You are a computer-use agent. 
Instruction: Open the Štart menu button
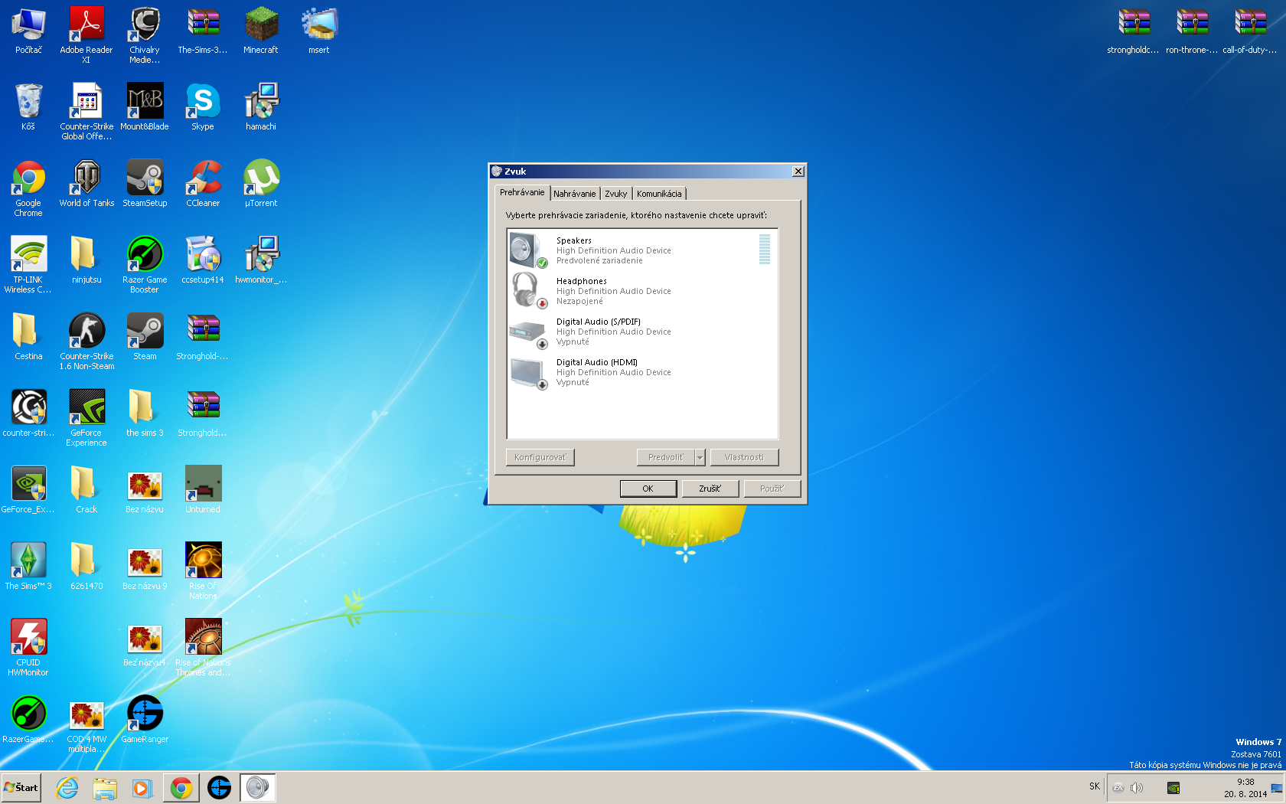click(21, 787)
